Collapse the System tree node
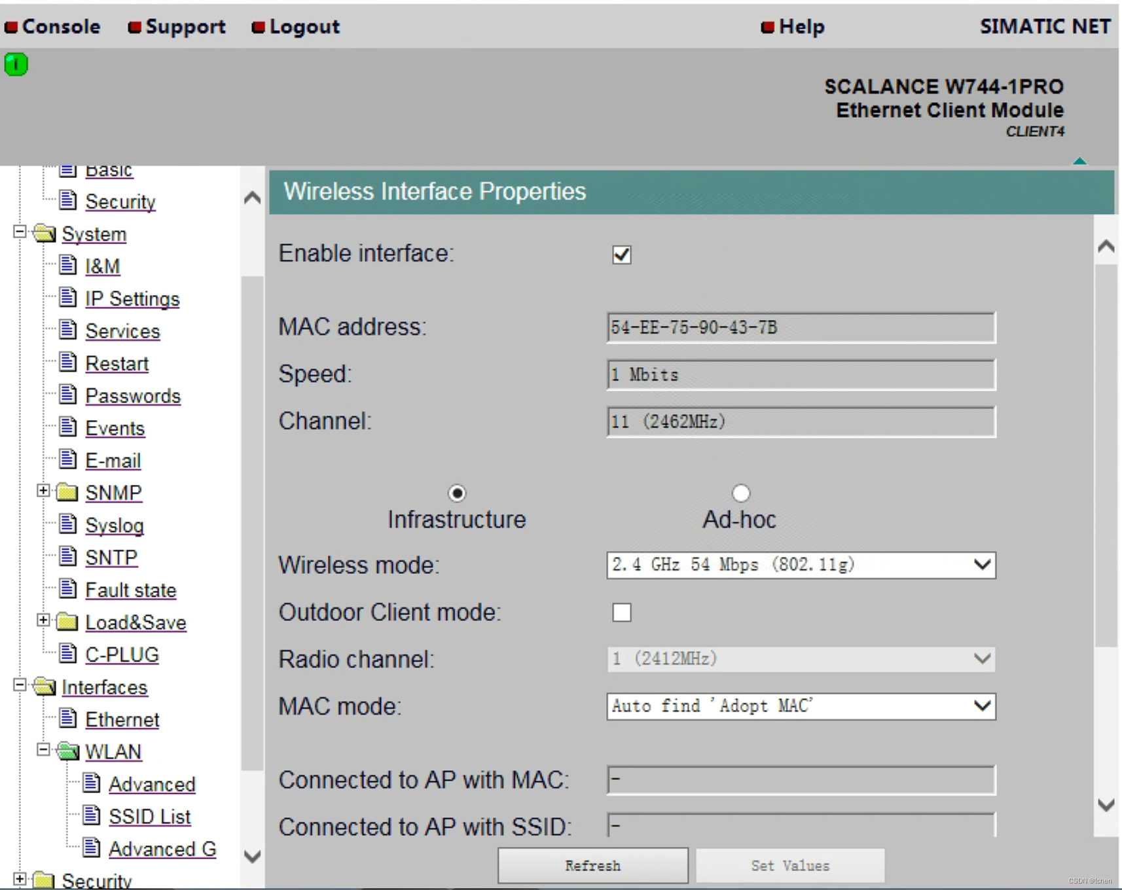This screenshot has width=1122, height=890. point(20,232)
